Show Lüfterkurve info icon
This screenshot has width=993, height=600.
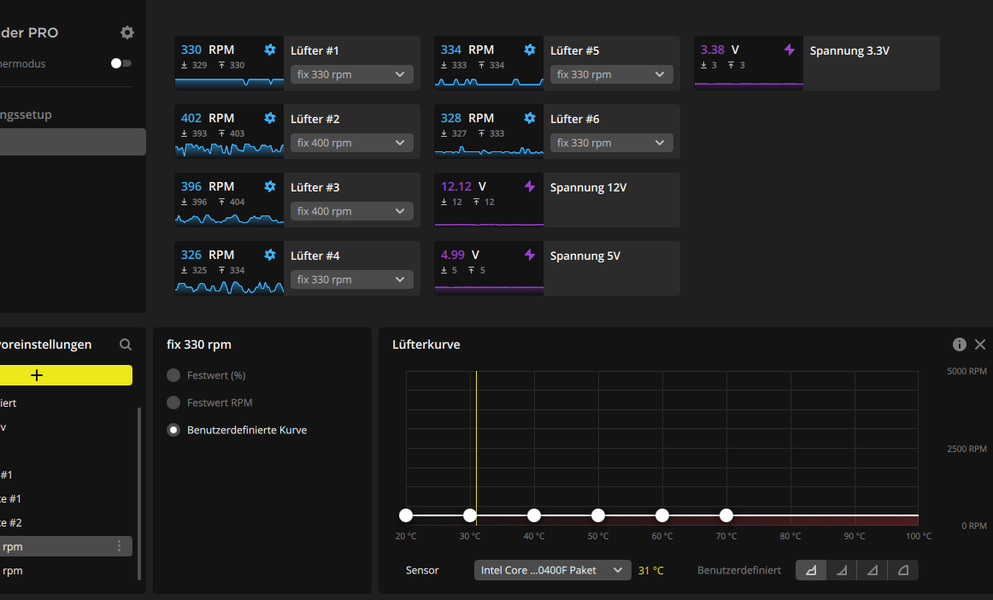[960, 344]
